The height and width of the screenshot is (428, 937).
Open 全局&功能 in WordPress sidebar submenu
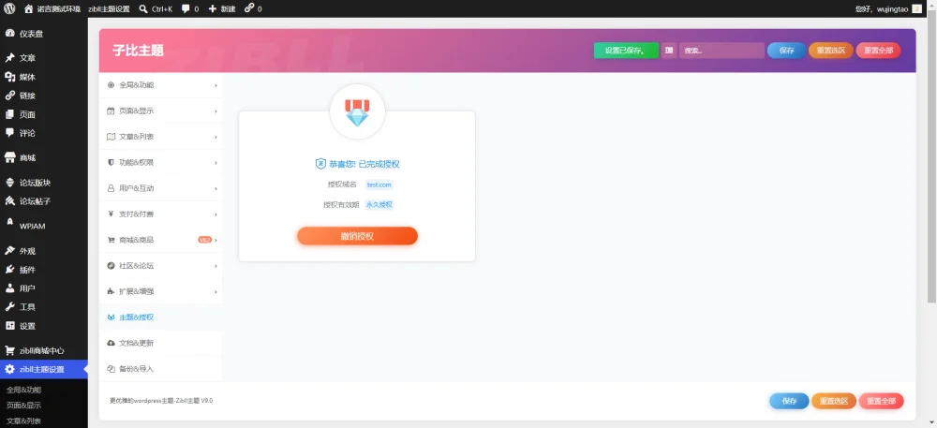click(24, 390)
